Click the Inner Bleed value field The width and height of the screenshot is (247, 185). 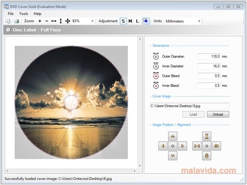209,86
